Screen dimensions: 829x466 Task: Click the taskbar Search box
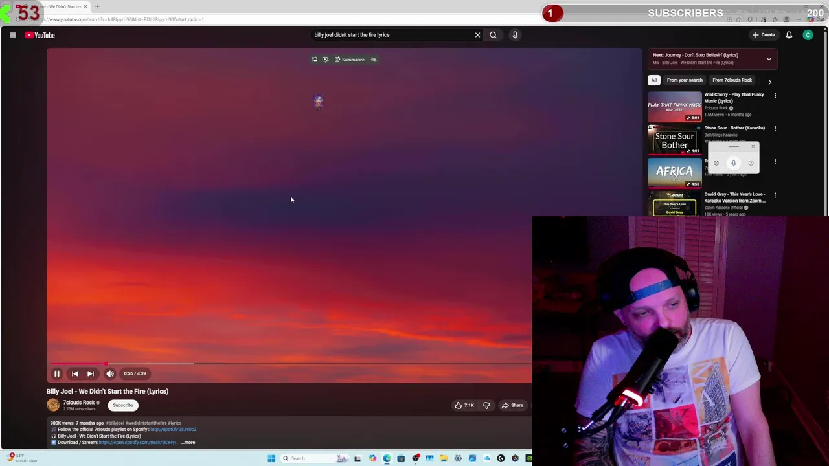click(315, 458)
